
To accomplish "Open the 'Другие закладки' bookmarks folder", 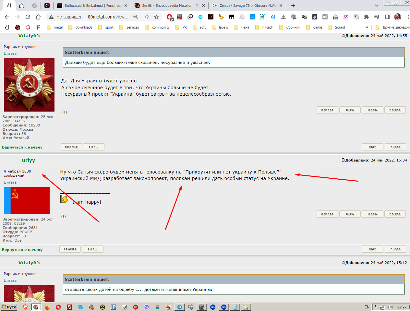I will point(392,27).
